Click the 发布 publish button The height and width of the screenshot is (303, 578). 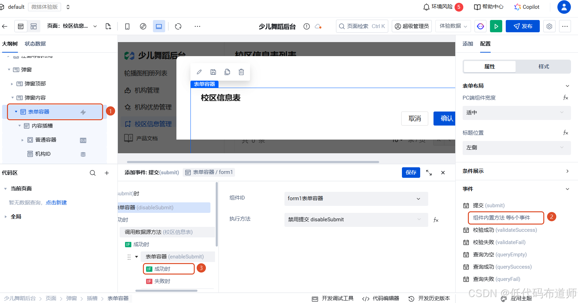(523, 26)
